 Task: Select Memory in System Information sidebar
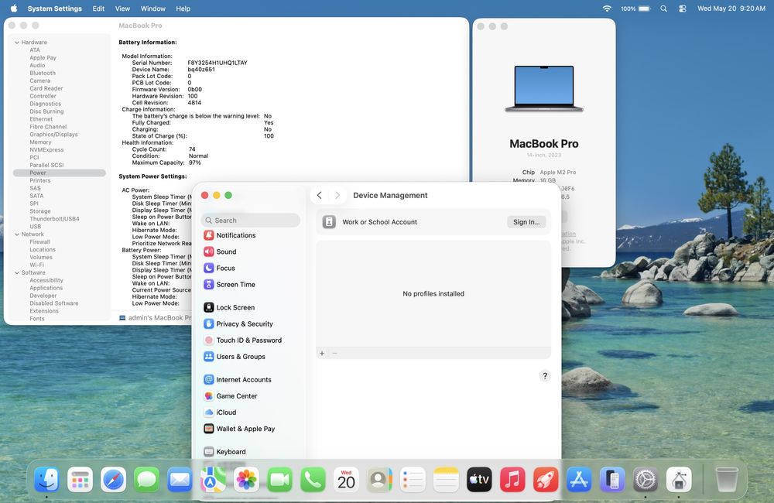point(40,142)
